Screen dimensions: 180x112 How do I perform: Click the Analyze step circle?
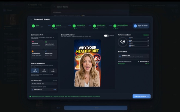pos(54,26)
